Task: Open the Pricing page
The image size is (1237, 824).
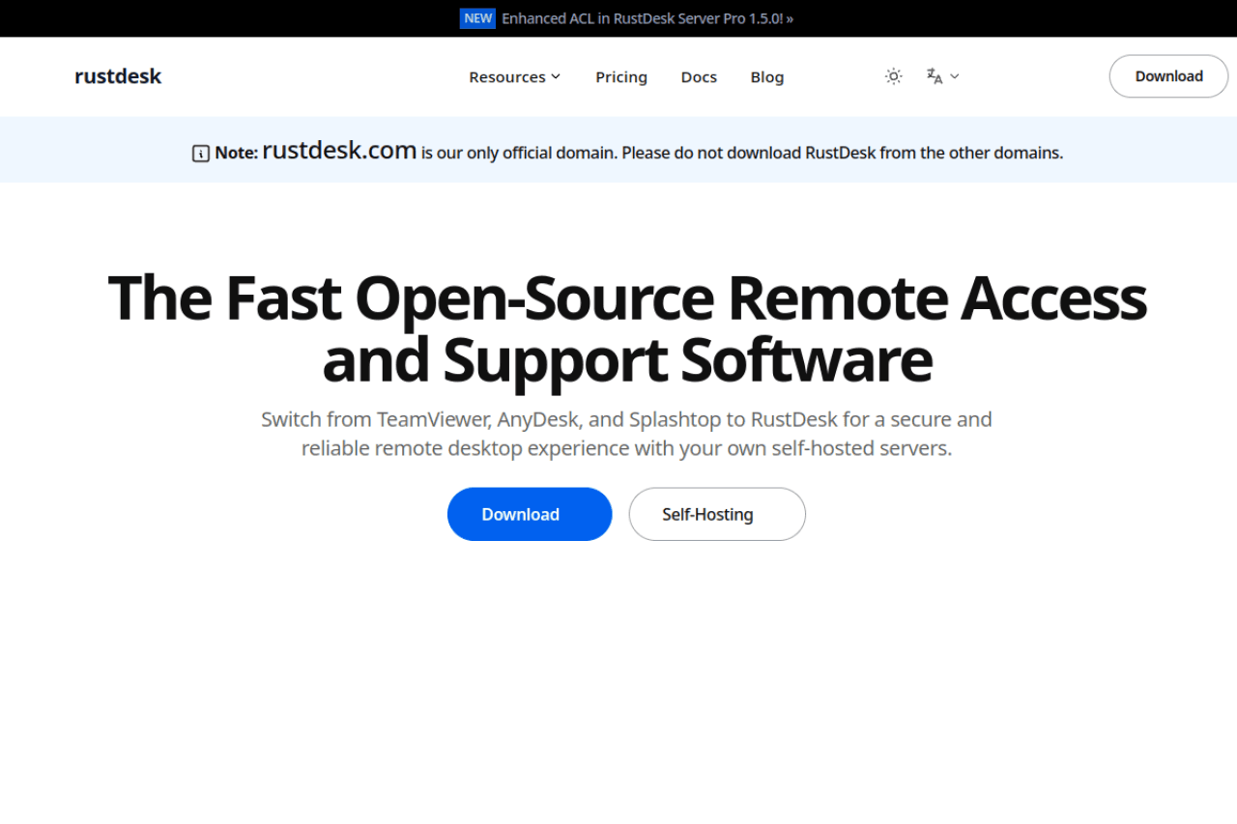Action: [x=621, y=76]
